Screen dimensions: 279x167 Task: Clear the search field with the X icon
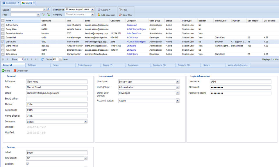point(45,10)
